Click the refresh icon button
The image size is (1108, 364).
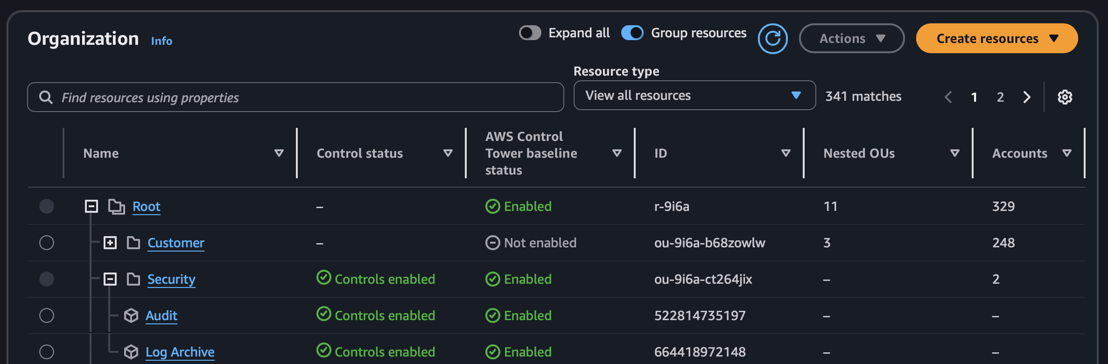[772, 39]
